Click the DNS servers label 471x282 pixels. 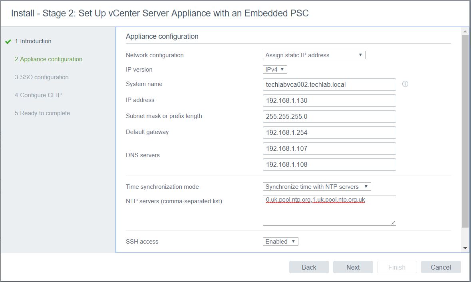[x=143, y=155]
